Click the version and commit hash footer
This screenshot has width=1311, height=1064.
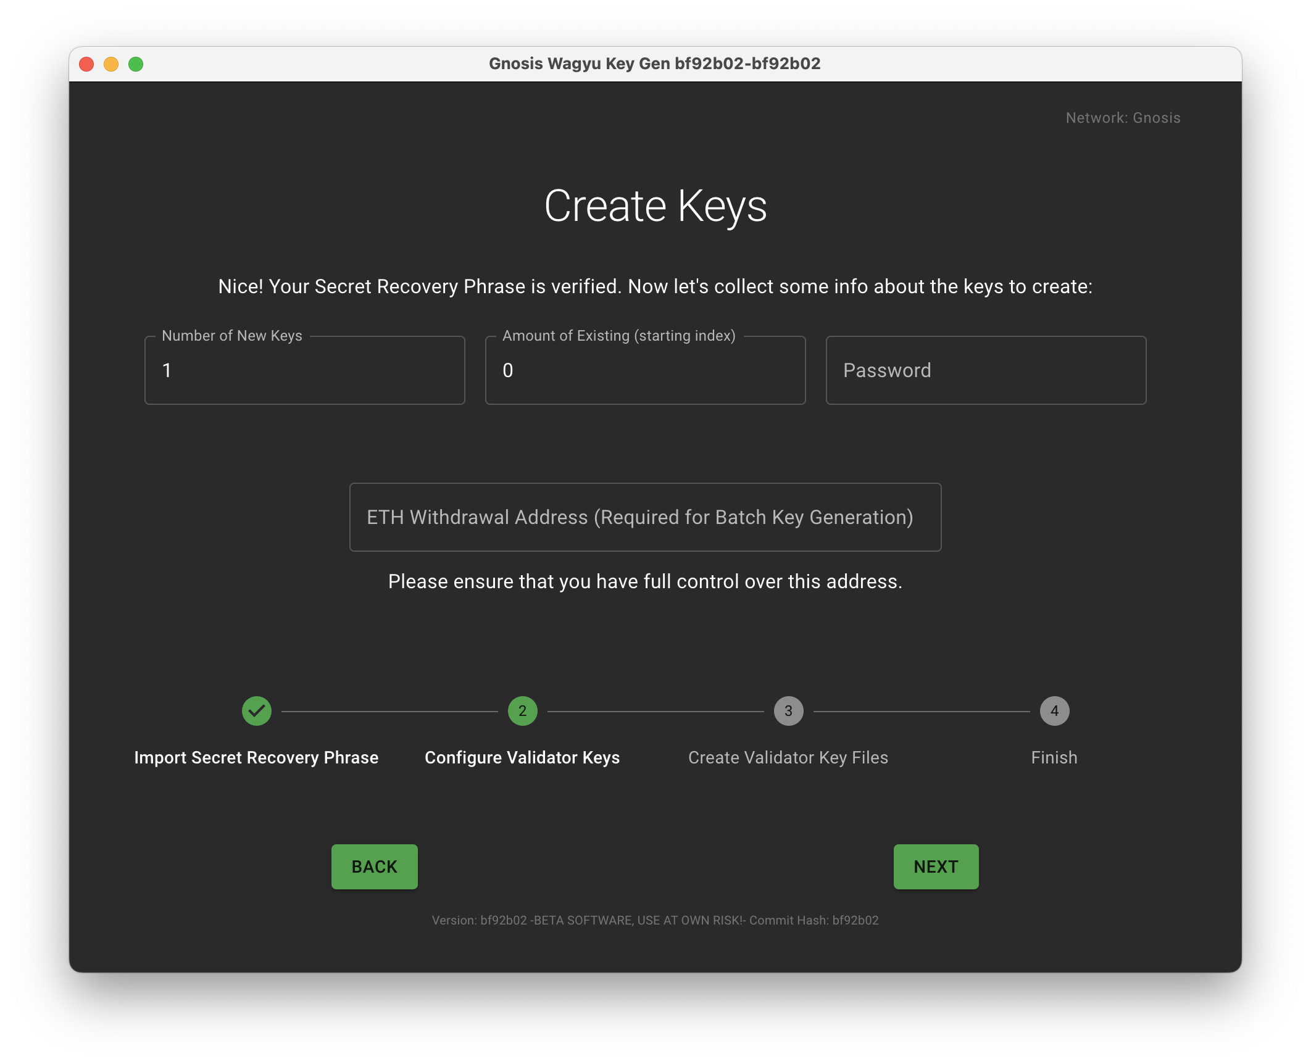(655, 920)
